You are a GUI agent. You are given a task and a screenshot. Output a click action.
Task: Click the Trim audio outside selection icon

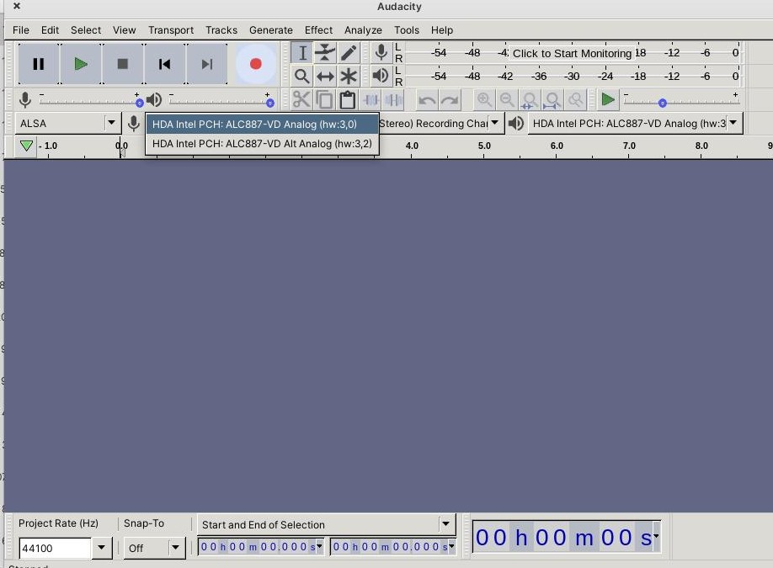pyautogui.click(x=371, y=100)
